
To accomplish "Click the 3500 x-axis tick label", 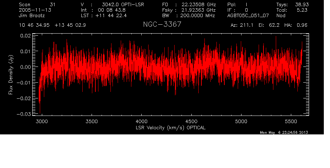I will coord(92,121).
